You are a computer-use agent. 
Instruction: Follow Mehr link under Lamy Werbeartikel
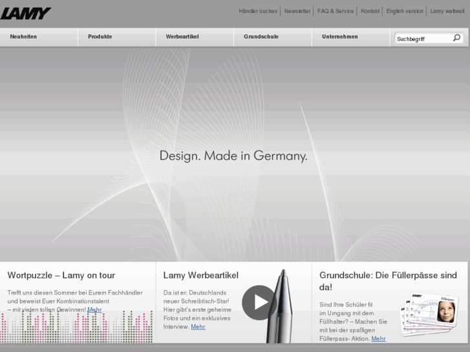click(198, 327)
